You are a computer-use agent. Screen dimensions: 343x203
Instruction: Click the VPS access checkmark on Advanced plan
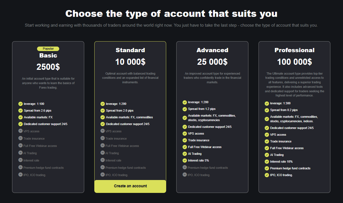point(185,133)
